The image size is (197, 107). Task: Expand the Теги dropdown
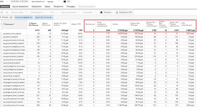pyautogui.click(x=54, y=12)
